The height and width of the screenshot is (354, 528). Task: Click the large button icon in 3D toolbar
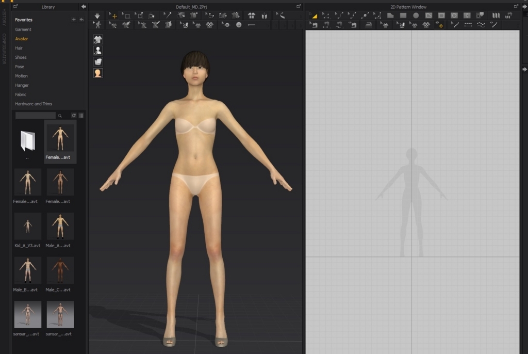[239, 25]
